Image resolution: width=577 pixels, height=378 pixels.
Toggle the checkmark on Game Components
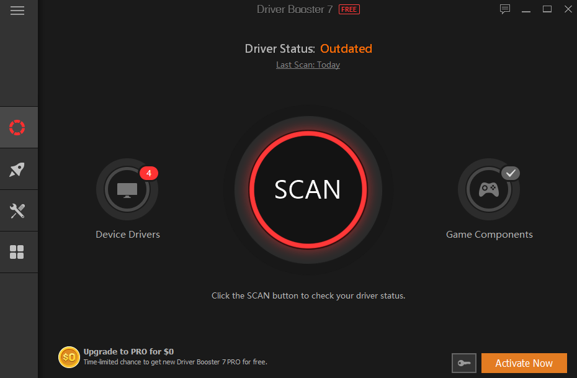click(x=511, y=173)
